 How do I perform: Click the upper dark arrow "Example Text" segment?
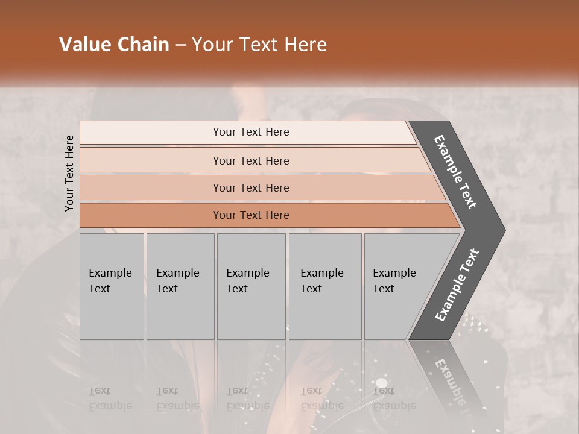coord(457,172)
